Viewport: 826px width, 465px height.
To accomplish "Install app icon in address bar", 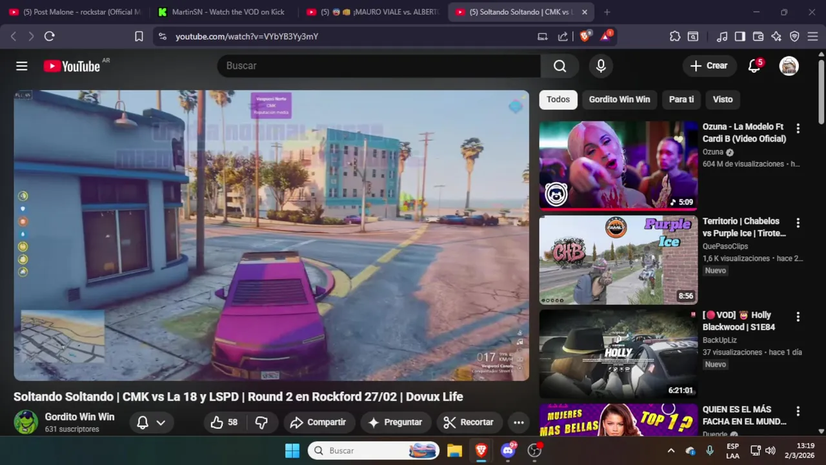I will (543, 37).
